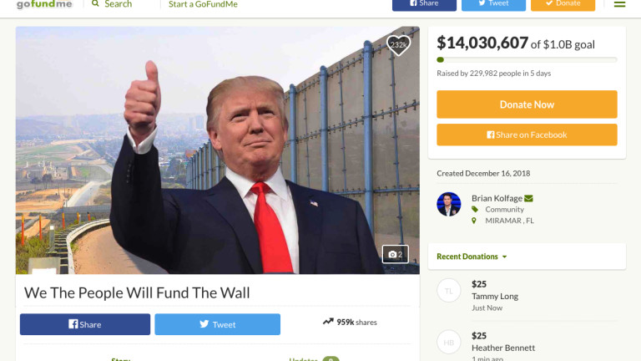Click the gofundme logo
Viewport: 641px width, 361px height.
coord(44,4)
